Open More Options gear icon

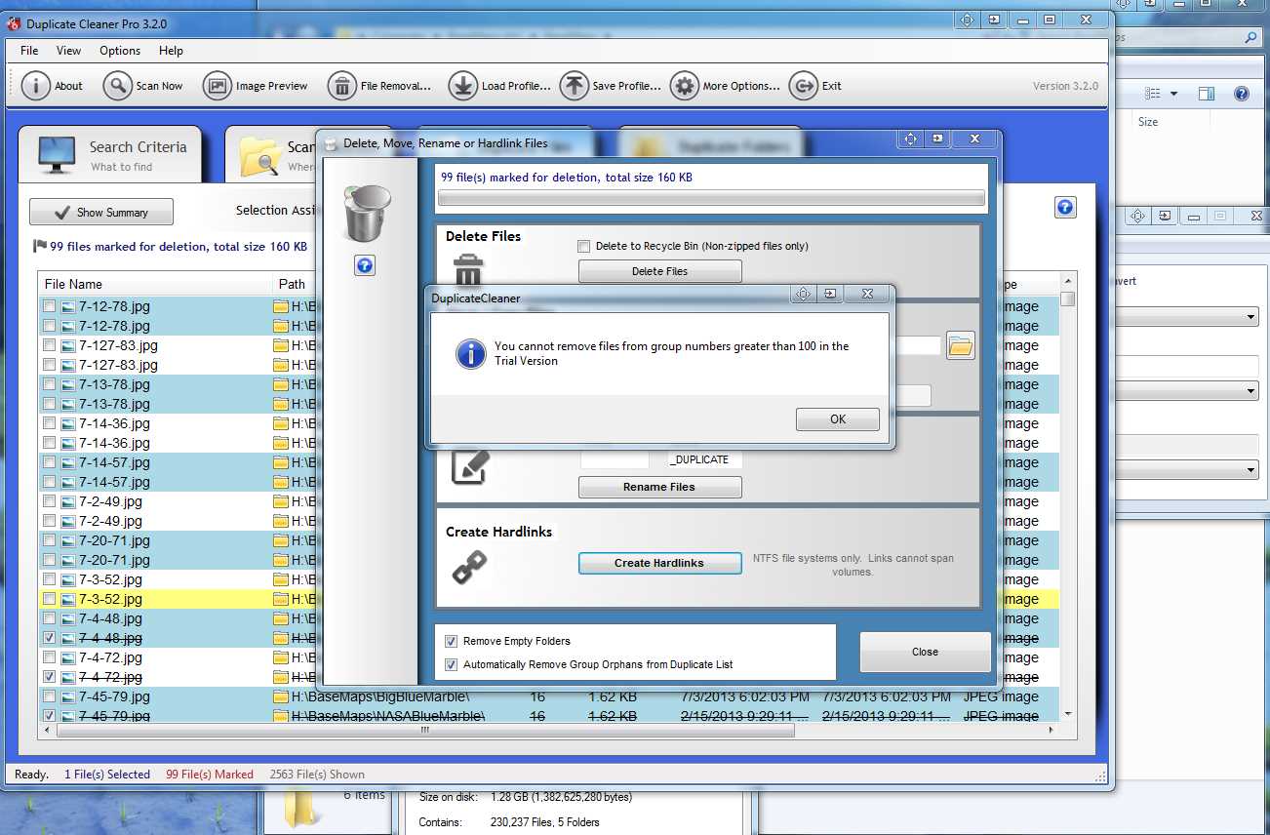click(685, 86)
